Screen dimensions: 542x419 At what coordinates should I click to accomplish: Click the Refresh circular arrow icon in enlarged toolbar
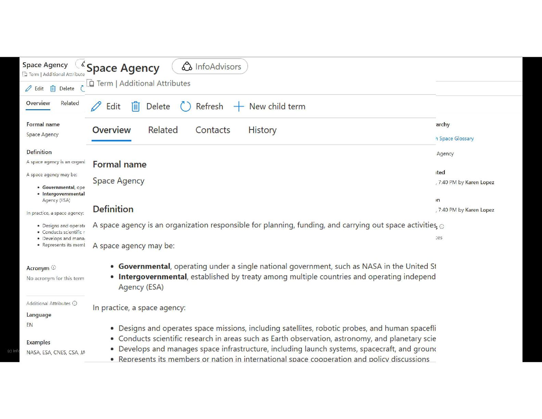[x=185, y=106]
